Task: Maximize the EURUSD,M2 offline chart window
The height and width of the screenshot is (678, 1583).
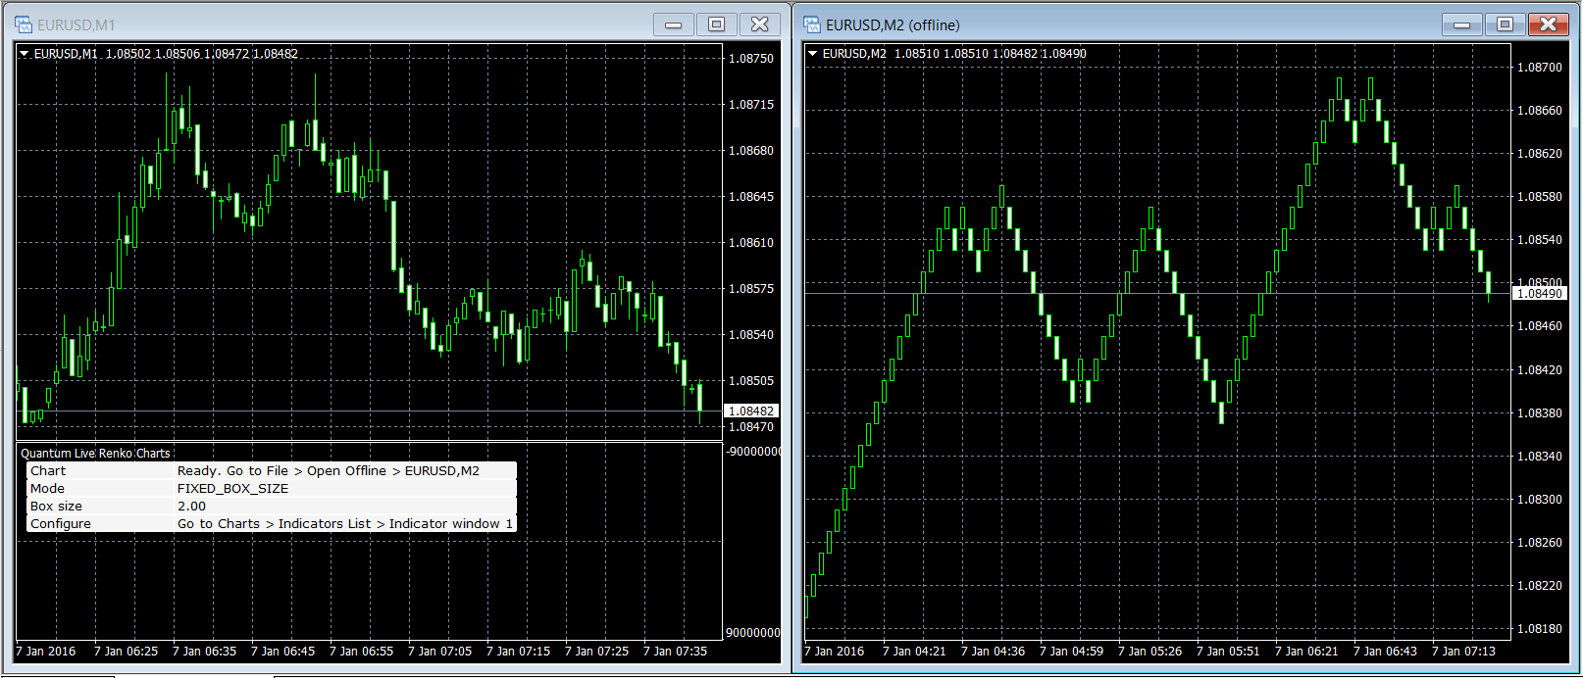Action: coord(1505,24)
